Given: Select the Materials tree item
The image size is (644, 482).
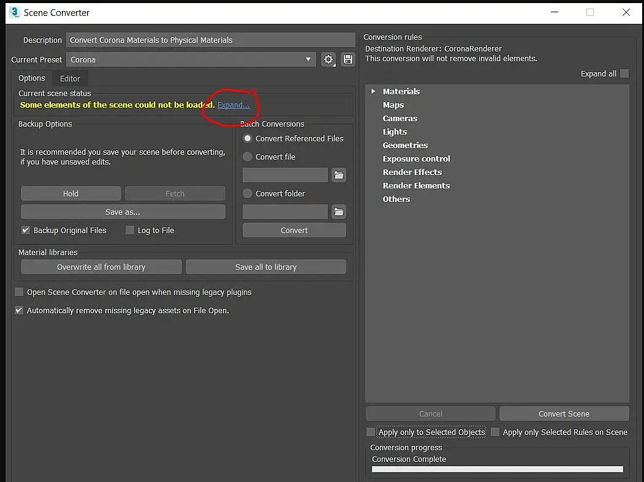Looking at the screenshot, I should click(401, 91).
